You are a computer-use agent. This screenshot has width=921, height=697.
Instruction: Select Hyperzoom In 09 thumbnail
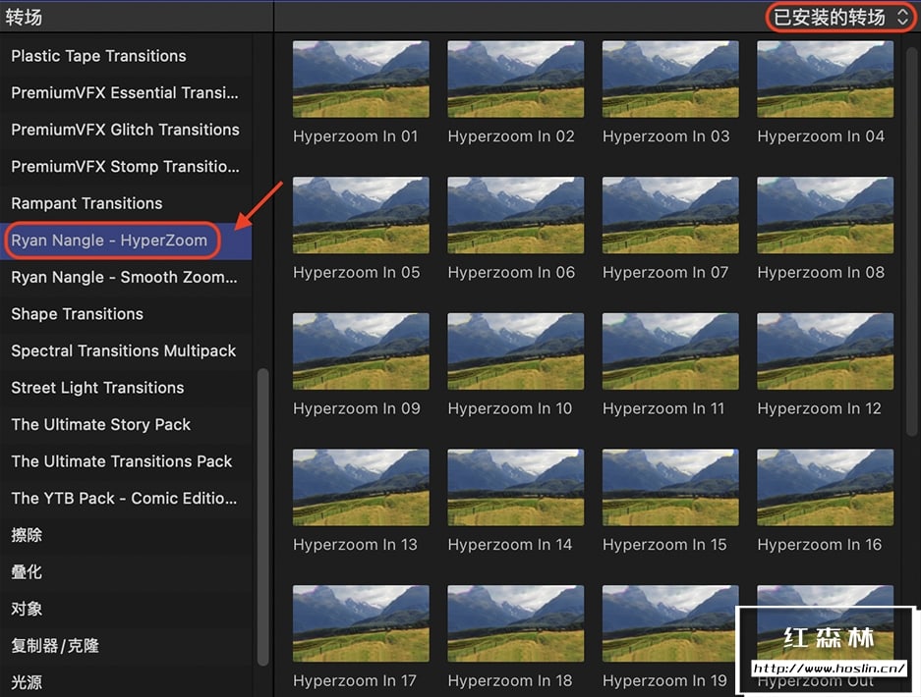tap(361, 350)
